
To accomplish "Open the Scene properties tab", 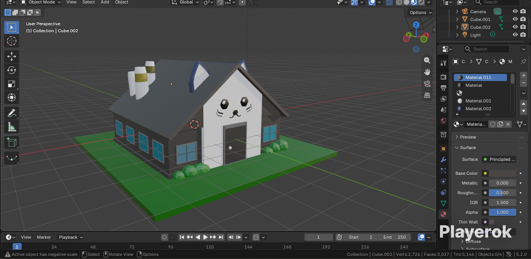I will click(443, 110).
